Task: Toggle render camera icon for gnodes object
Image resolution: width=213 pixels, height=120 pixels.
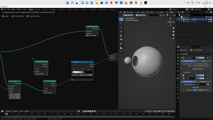Action: (211, 19)
